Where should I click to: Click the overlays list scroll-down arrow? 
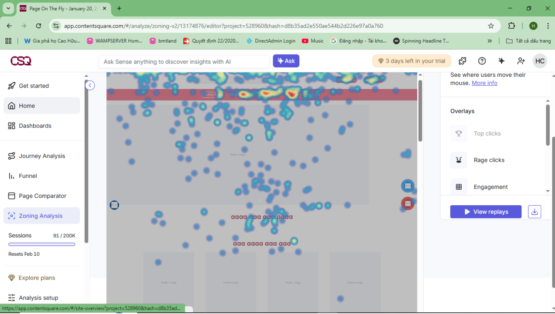548,191
